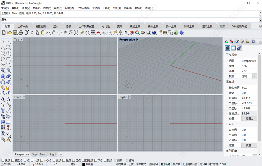Viewport: 262px width, 166px height.
Task: Click the target point 放置... button
Action: [x=249, y=145]
